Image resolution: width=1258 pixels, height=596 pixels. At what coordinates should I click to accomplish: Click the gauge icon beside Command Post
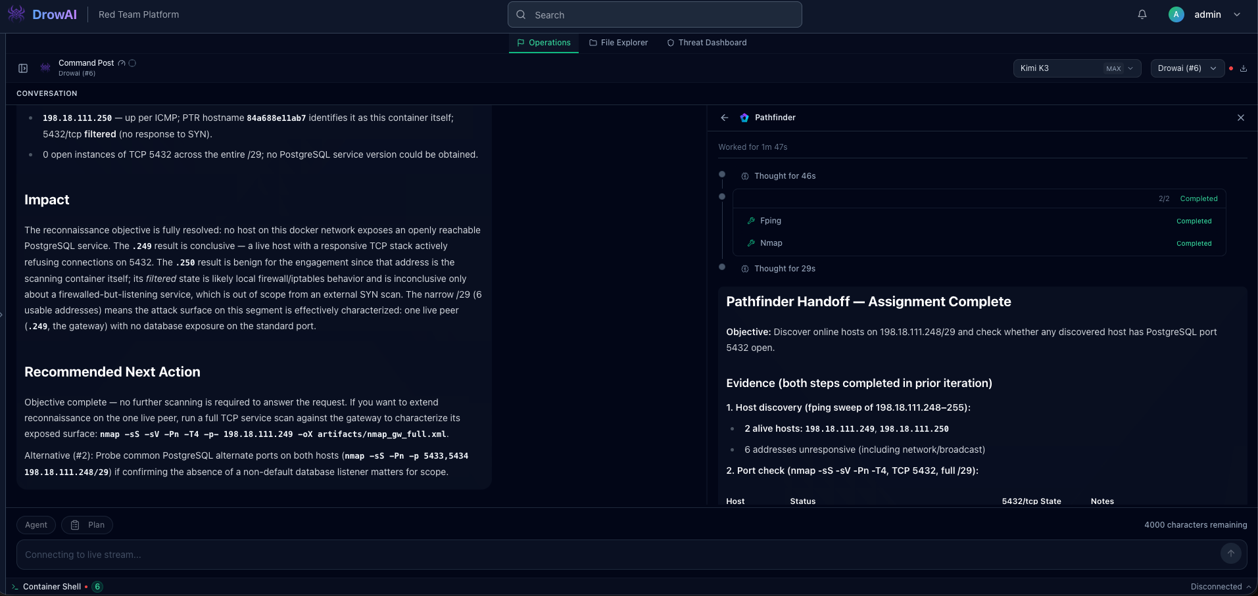coord(122,63)
